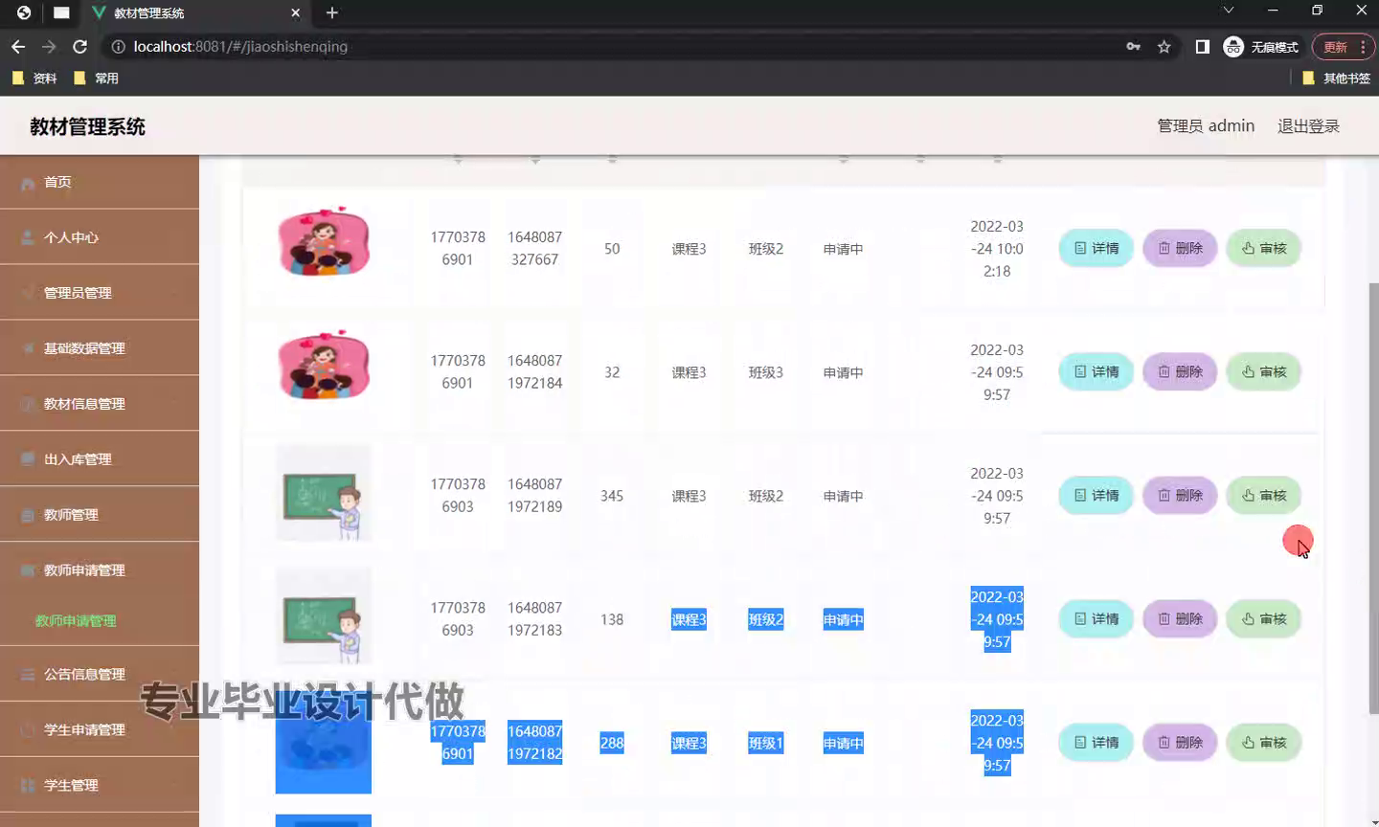Screen dimensions: 1379x827
Task: Click the 班级3 cell
Action: click(765, 372)
